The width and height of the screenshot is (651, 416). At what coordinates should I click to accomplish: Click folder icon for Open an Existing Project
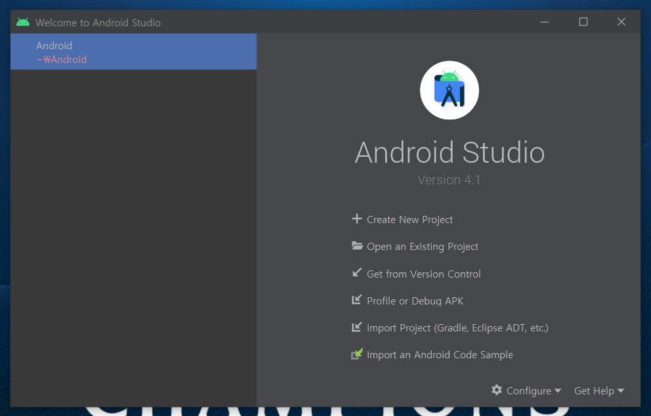coord(357,245)
